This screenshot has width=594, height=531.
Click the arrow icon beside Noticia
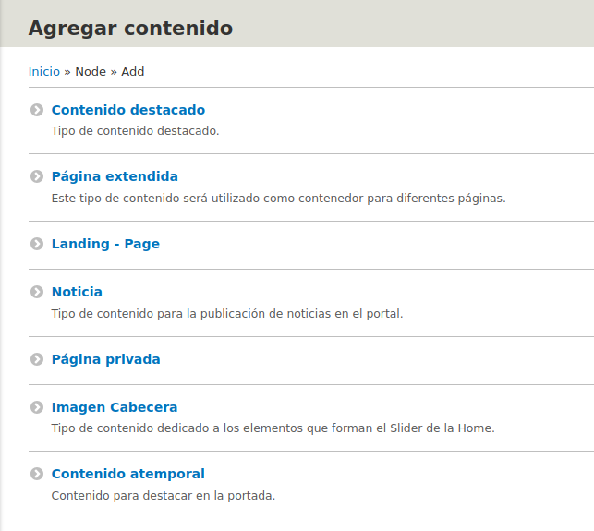click(37, 292)
